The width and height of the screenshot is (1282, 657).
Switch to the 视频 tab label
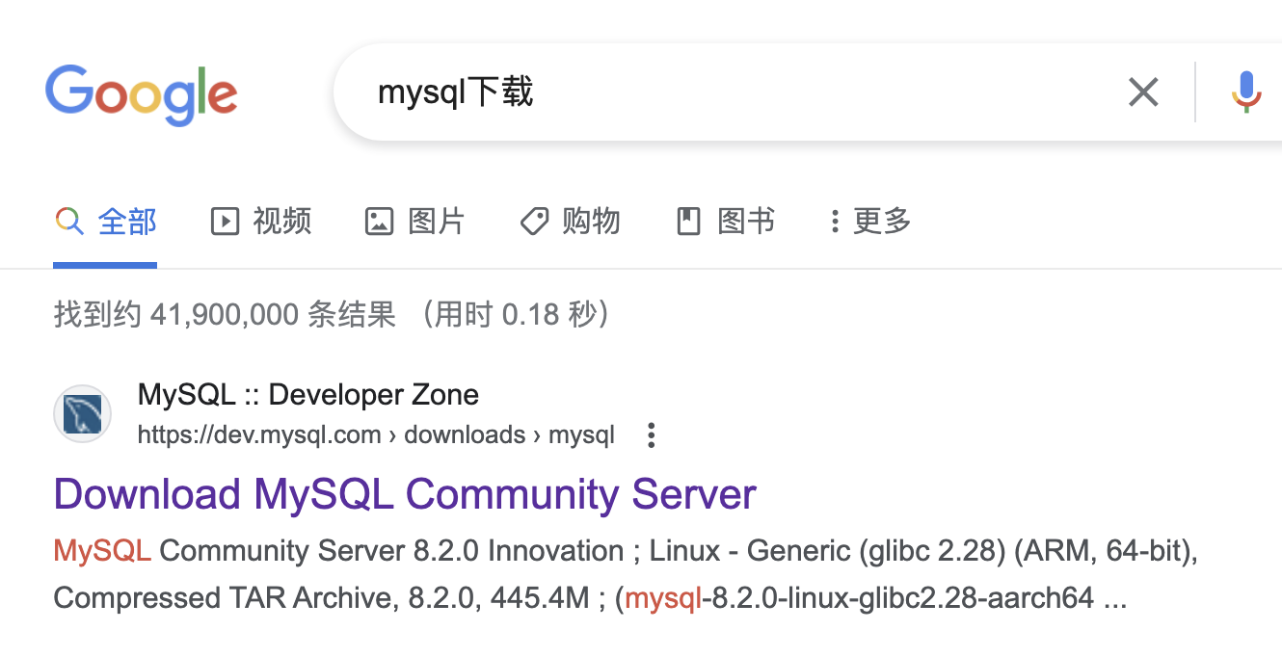[x=281, y=222]
